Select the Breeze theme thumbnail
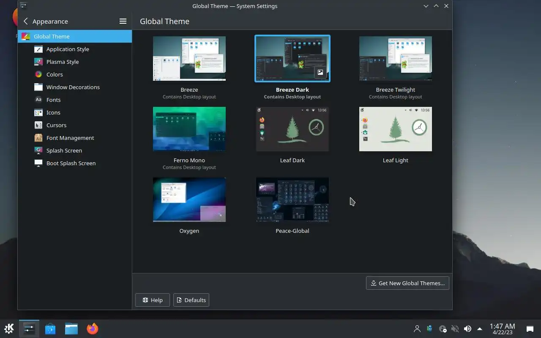 (x=189, y=58)
